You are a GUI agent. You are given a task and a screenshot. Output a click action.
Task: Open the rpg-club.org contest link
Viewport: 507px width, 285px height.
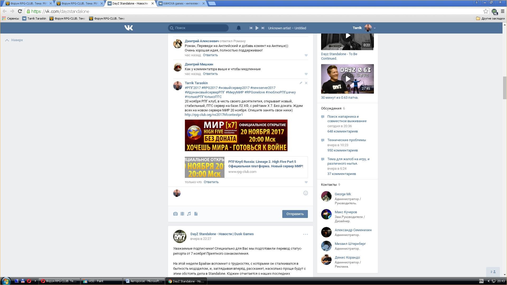(214, 115)
